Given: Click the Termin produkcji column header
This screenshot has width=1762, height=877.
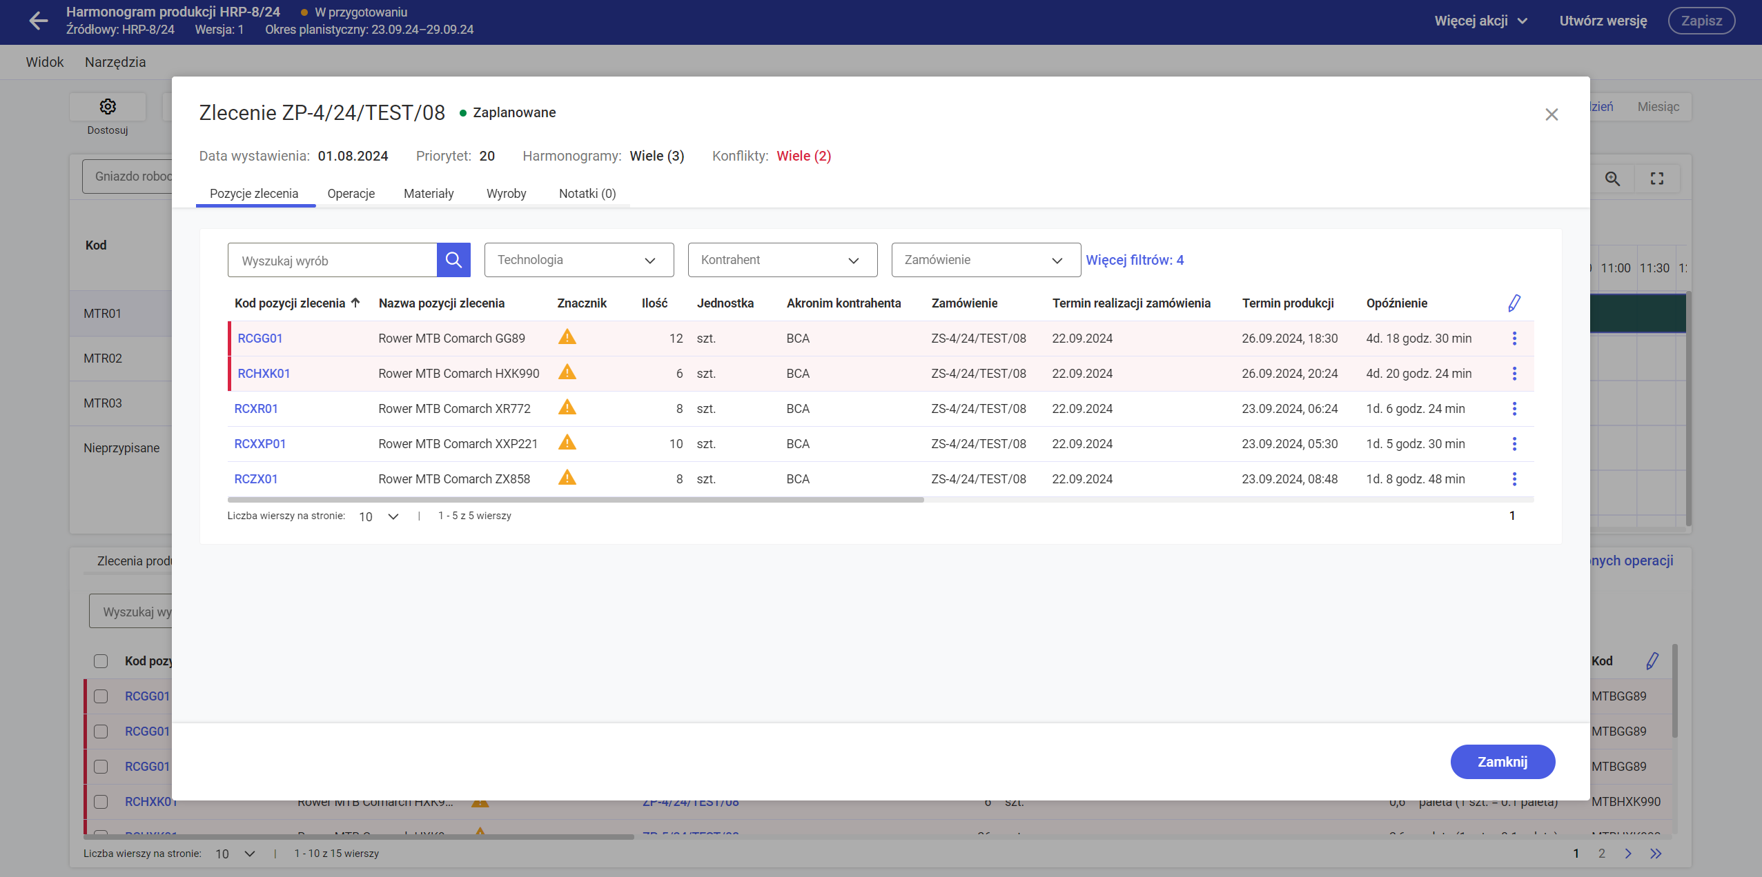Looking at the screenshot, I should (x=1288, y=303).
